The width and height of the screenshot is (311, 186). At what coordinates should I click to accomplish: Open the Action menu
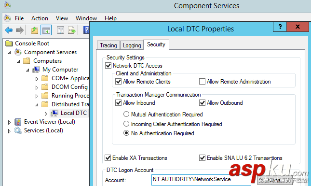[40, 18]
